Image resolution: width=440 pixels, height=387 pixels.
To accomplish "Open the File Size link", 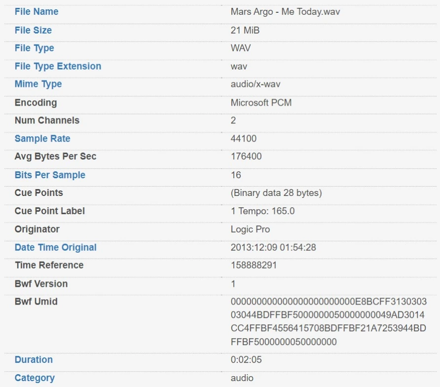I will coord(33,30).
